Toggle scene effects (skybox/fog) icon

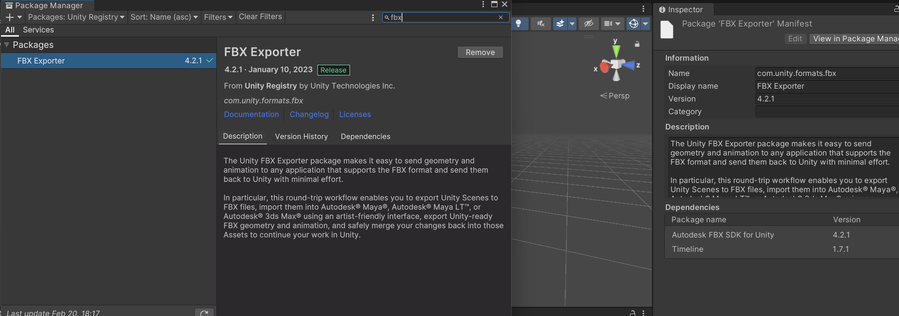coord(560,23)
